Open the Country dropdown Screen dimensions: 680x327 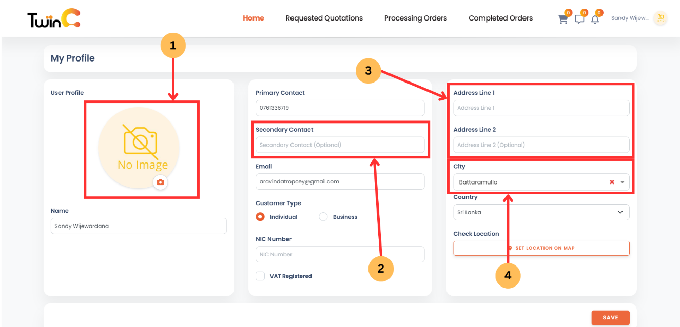[541, 212]
